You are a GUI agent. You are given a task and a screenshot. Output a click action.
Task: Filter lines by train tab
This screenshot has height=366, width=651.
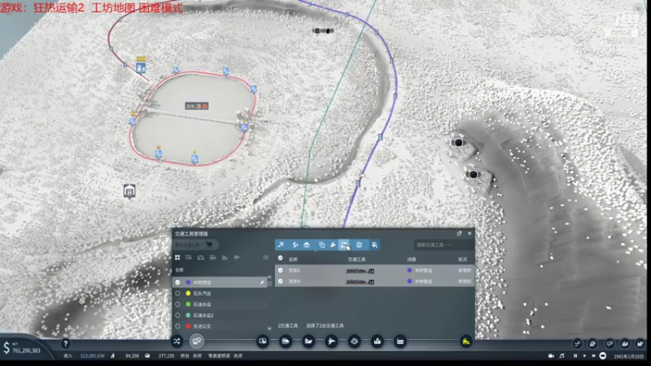coord(212,258)
